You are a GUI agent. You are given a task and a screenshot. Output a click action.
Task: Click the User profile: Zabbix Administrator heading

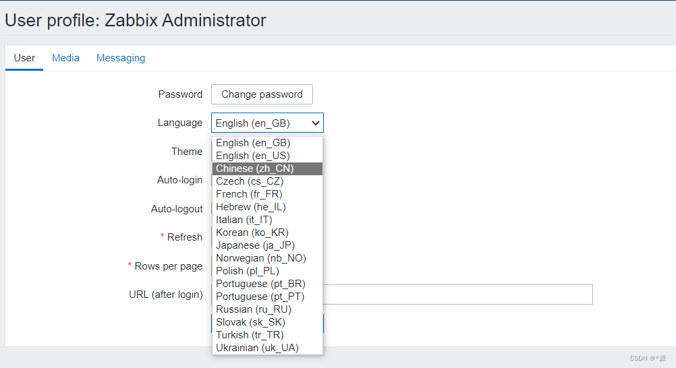pyautogui.click(x=136, y=21)
